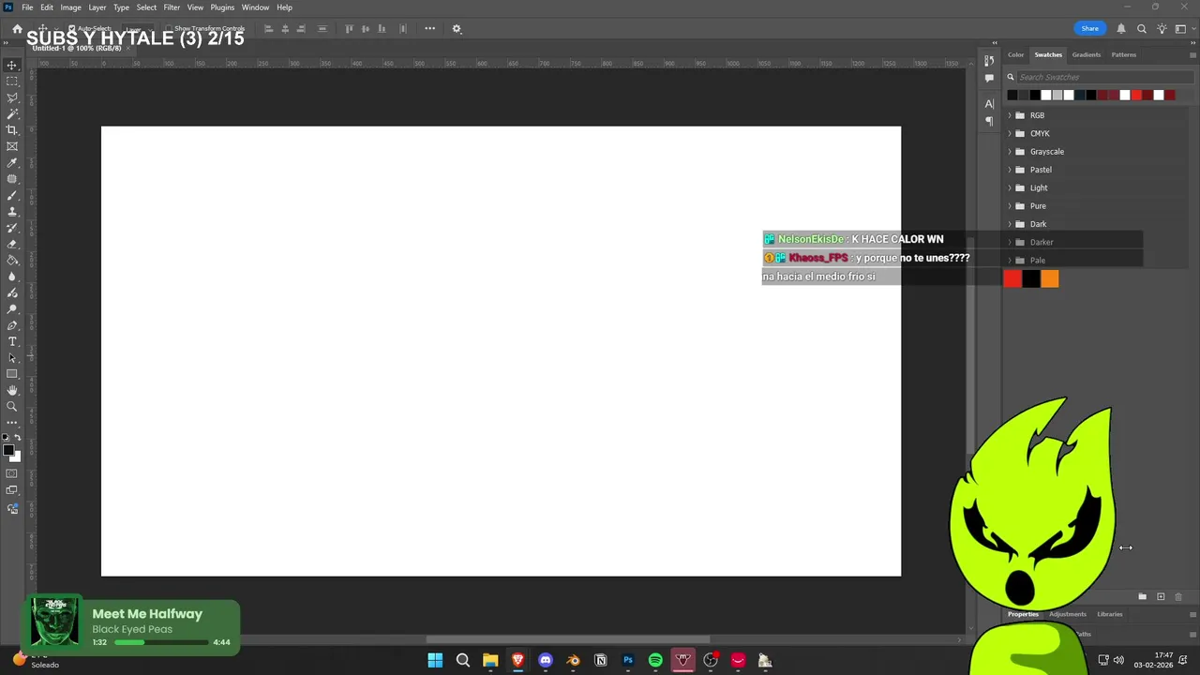
Task: Create new swatch in Swatches panel
Action: [1161, 596]
